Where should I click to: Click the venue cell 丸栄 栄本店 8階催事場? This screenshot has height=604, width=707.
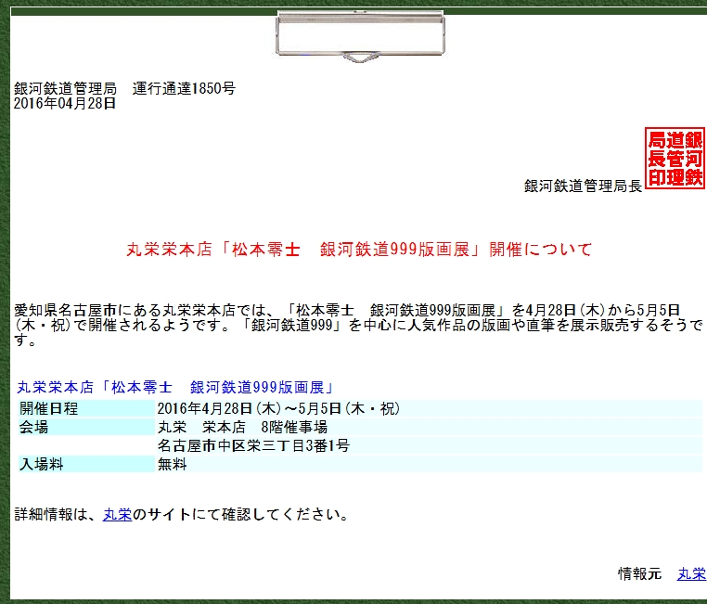pos(429,427)
